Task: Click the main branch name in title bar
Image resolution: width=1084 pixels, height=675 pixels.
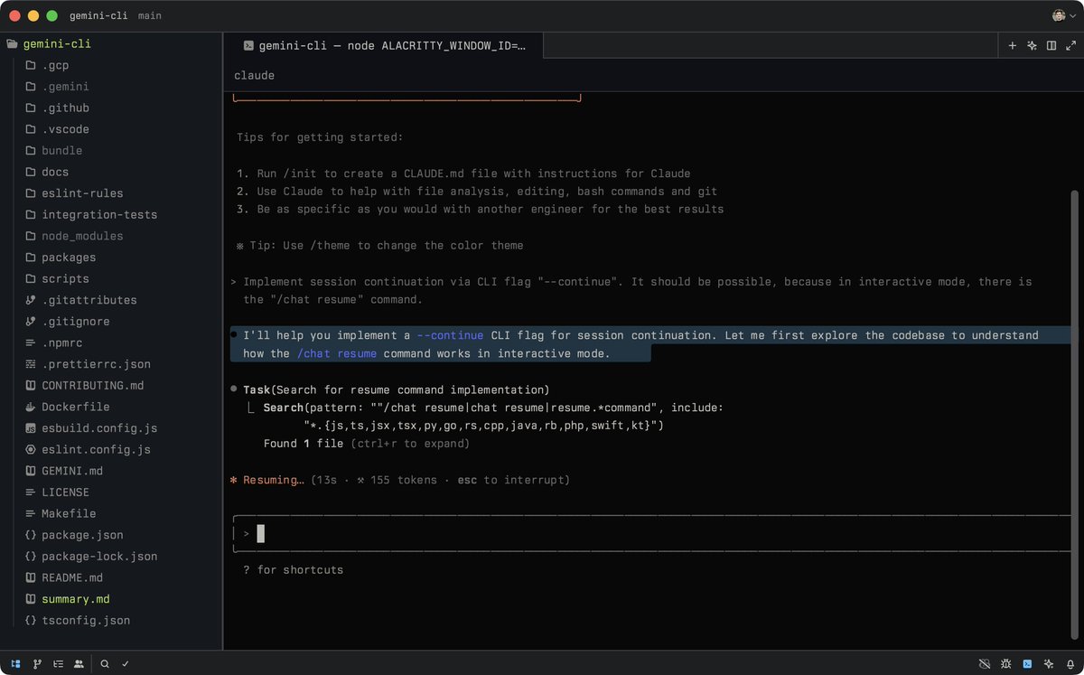Action: pyautogui.click(x=150, y=16)
